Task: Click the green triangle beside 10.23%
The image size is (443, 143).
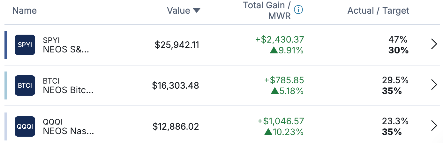Action: 268,132
